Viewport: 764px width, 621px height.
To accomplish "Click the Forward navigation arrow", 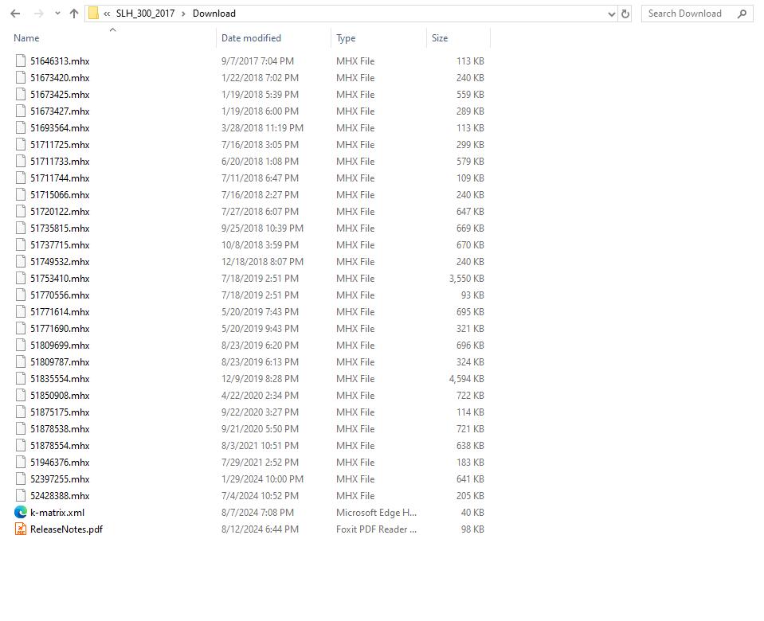I will [38, 14].
